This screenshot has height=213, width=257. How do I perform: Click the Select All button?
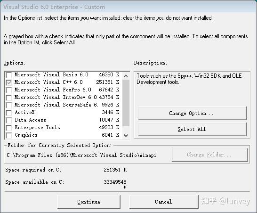coord(192,129)
